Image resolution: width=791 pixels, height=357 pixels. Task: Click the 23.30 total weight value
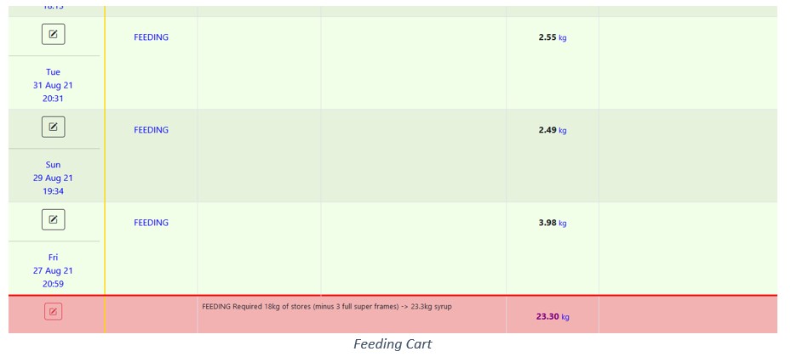(547, 317)
